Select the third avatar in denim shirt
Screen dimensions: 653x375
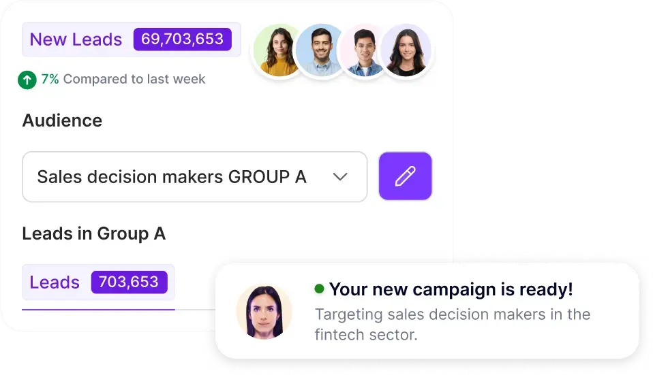click(364, 51)
